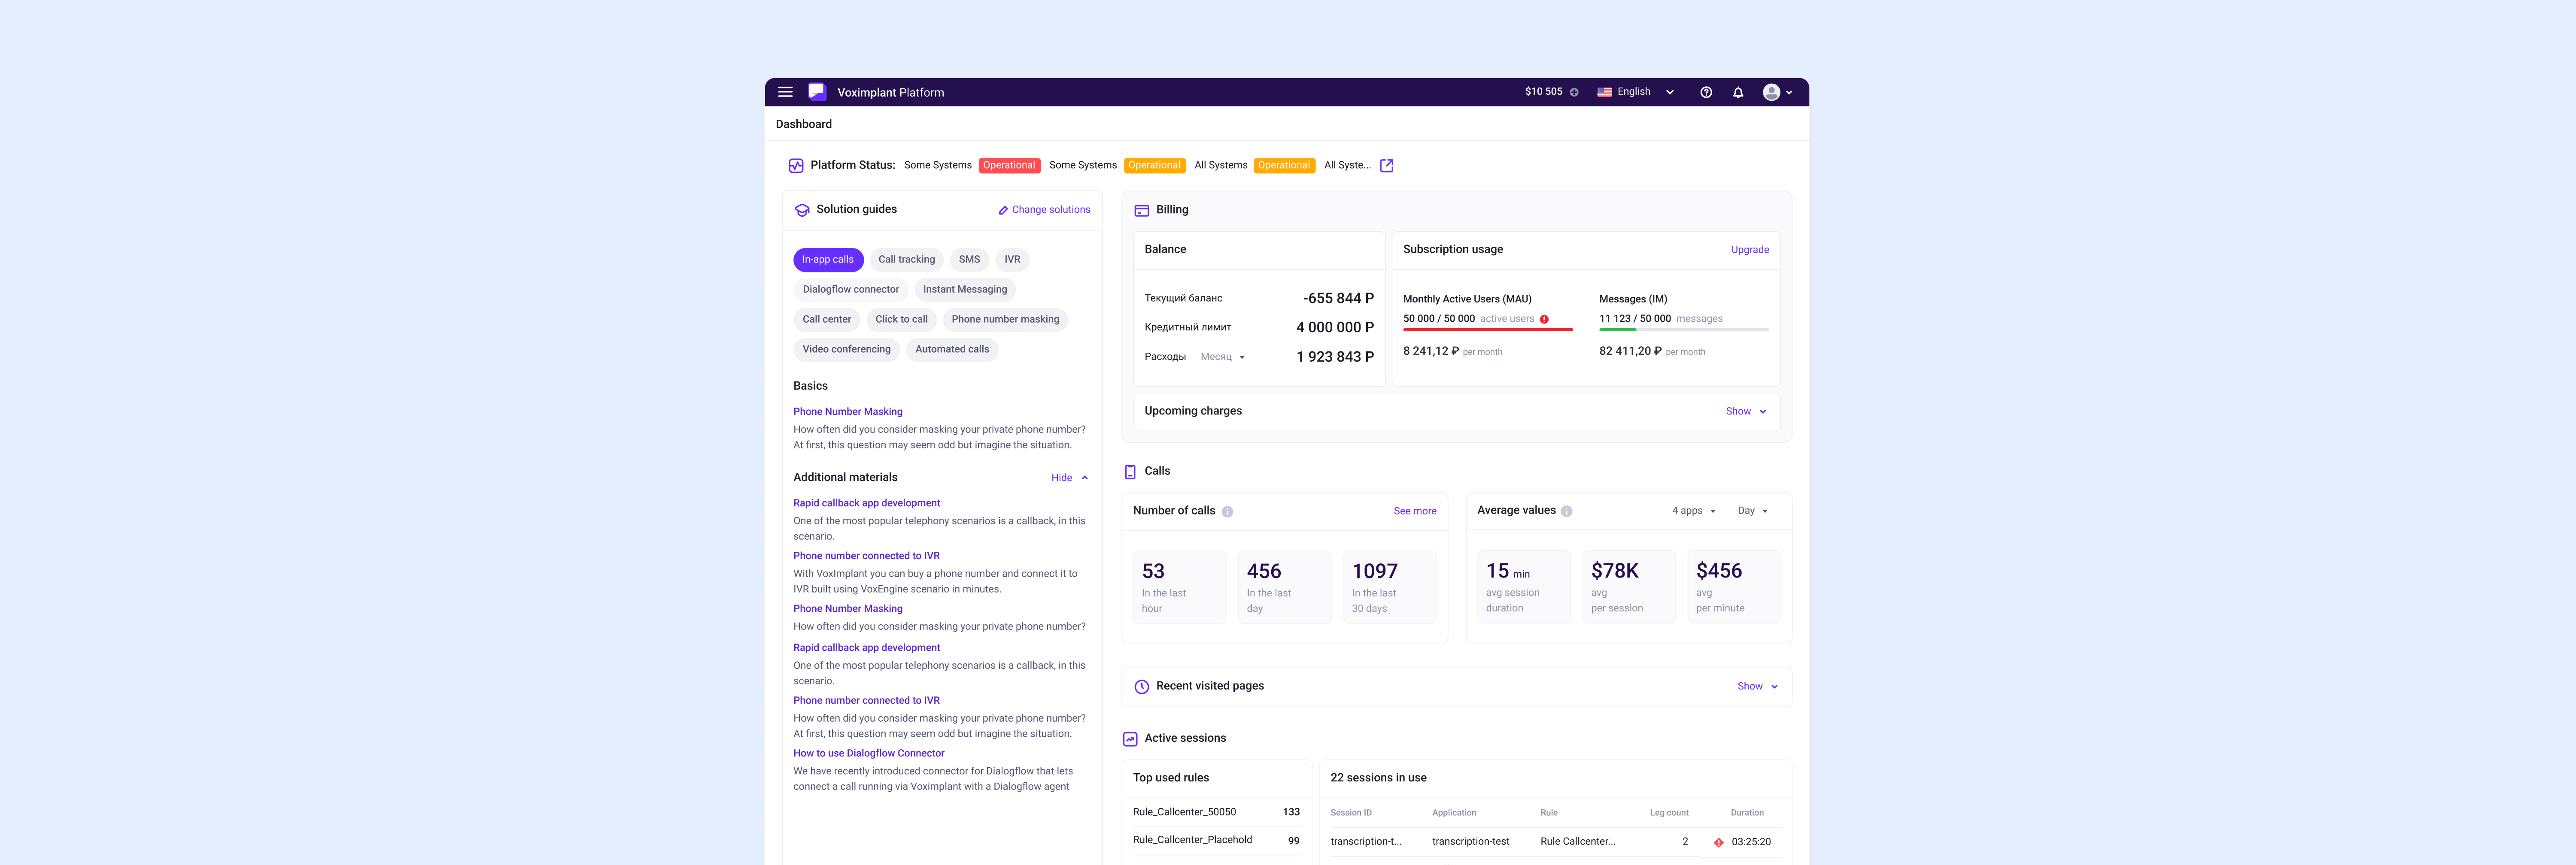
Task: Open the hamburger navigation menu
Action: (785, 92)
